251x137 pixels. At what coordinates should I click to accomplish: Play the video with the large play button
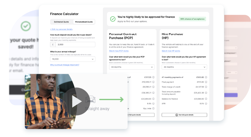(76, 101)
